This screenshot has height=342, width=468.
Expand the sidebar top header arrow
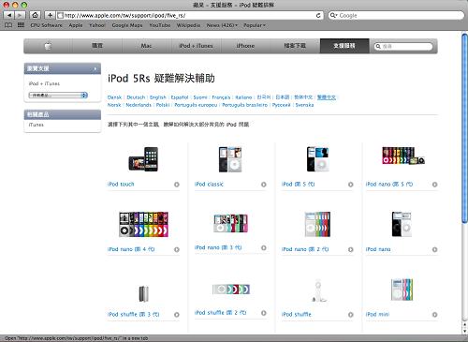95,68
